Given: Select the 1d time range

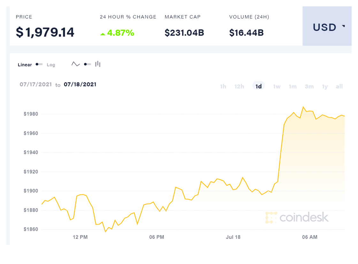Looking at the screenshot, I should tap(259, 86).
